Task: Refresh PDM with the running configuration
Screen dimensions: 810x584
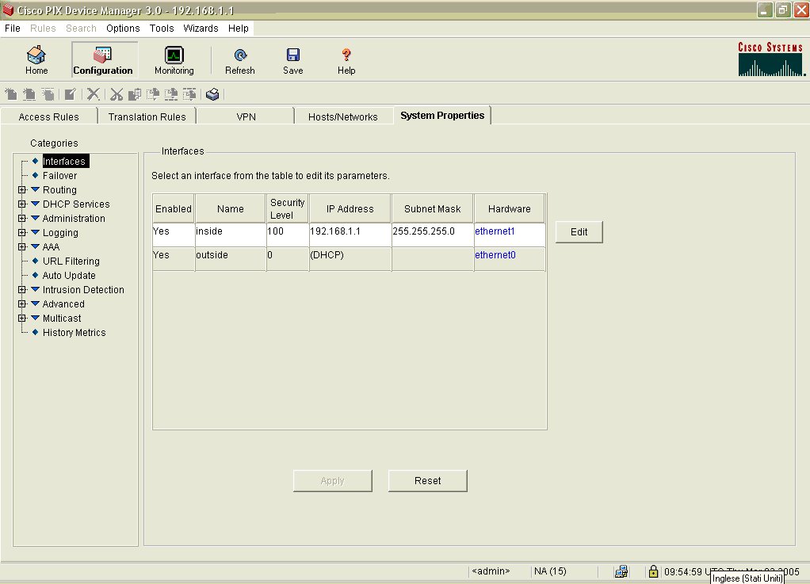Action: (x=239, y=60)
